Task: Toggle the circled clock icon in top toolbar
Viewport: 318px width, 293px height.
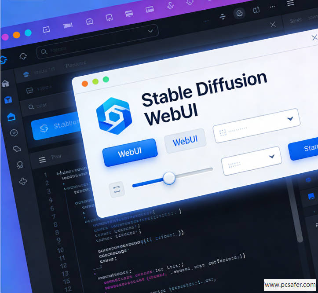Action: click(239, 14)
